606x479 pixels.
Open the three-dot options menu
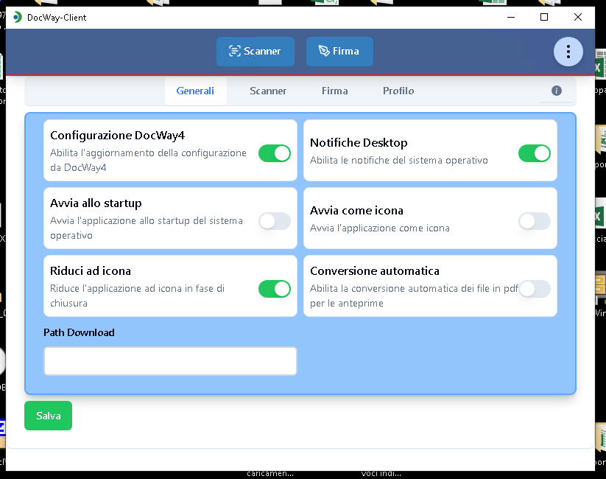click(x=568, y=52)
